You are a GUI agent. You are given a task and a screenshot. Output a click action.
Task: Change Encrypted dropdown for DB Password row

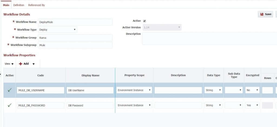pyautogui.click(x=252, y=105)
